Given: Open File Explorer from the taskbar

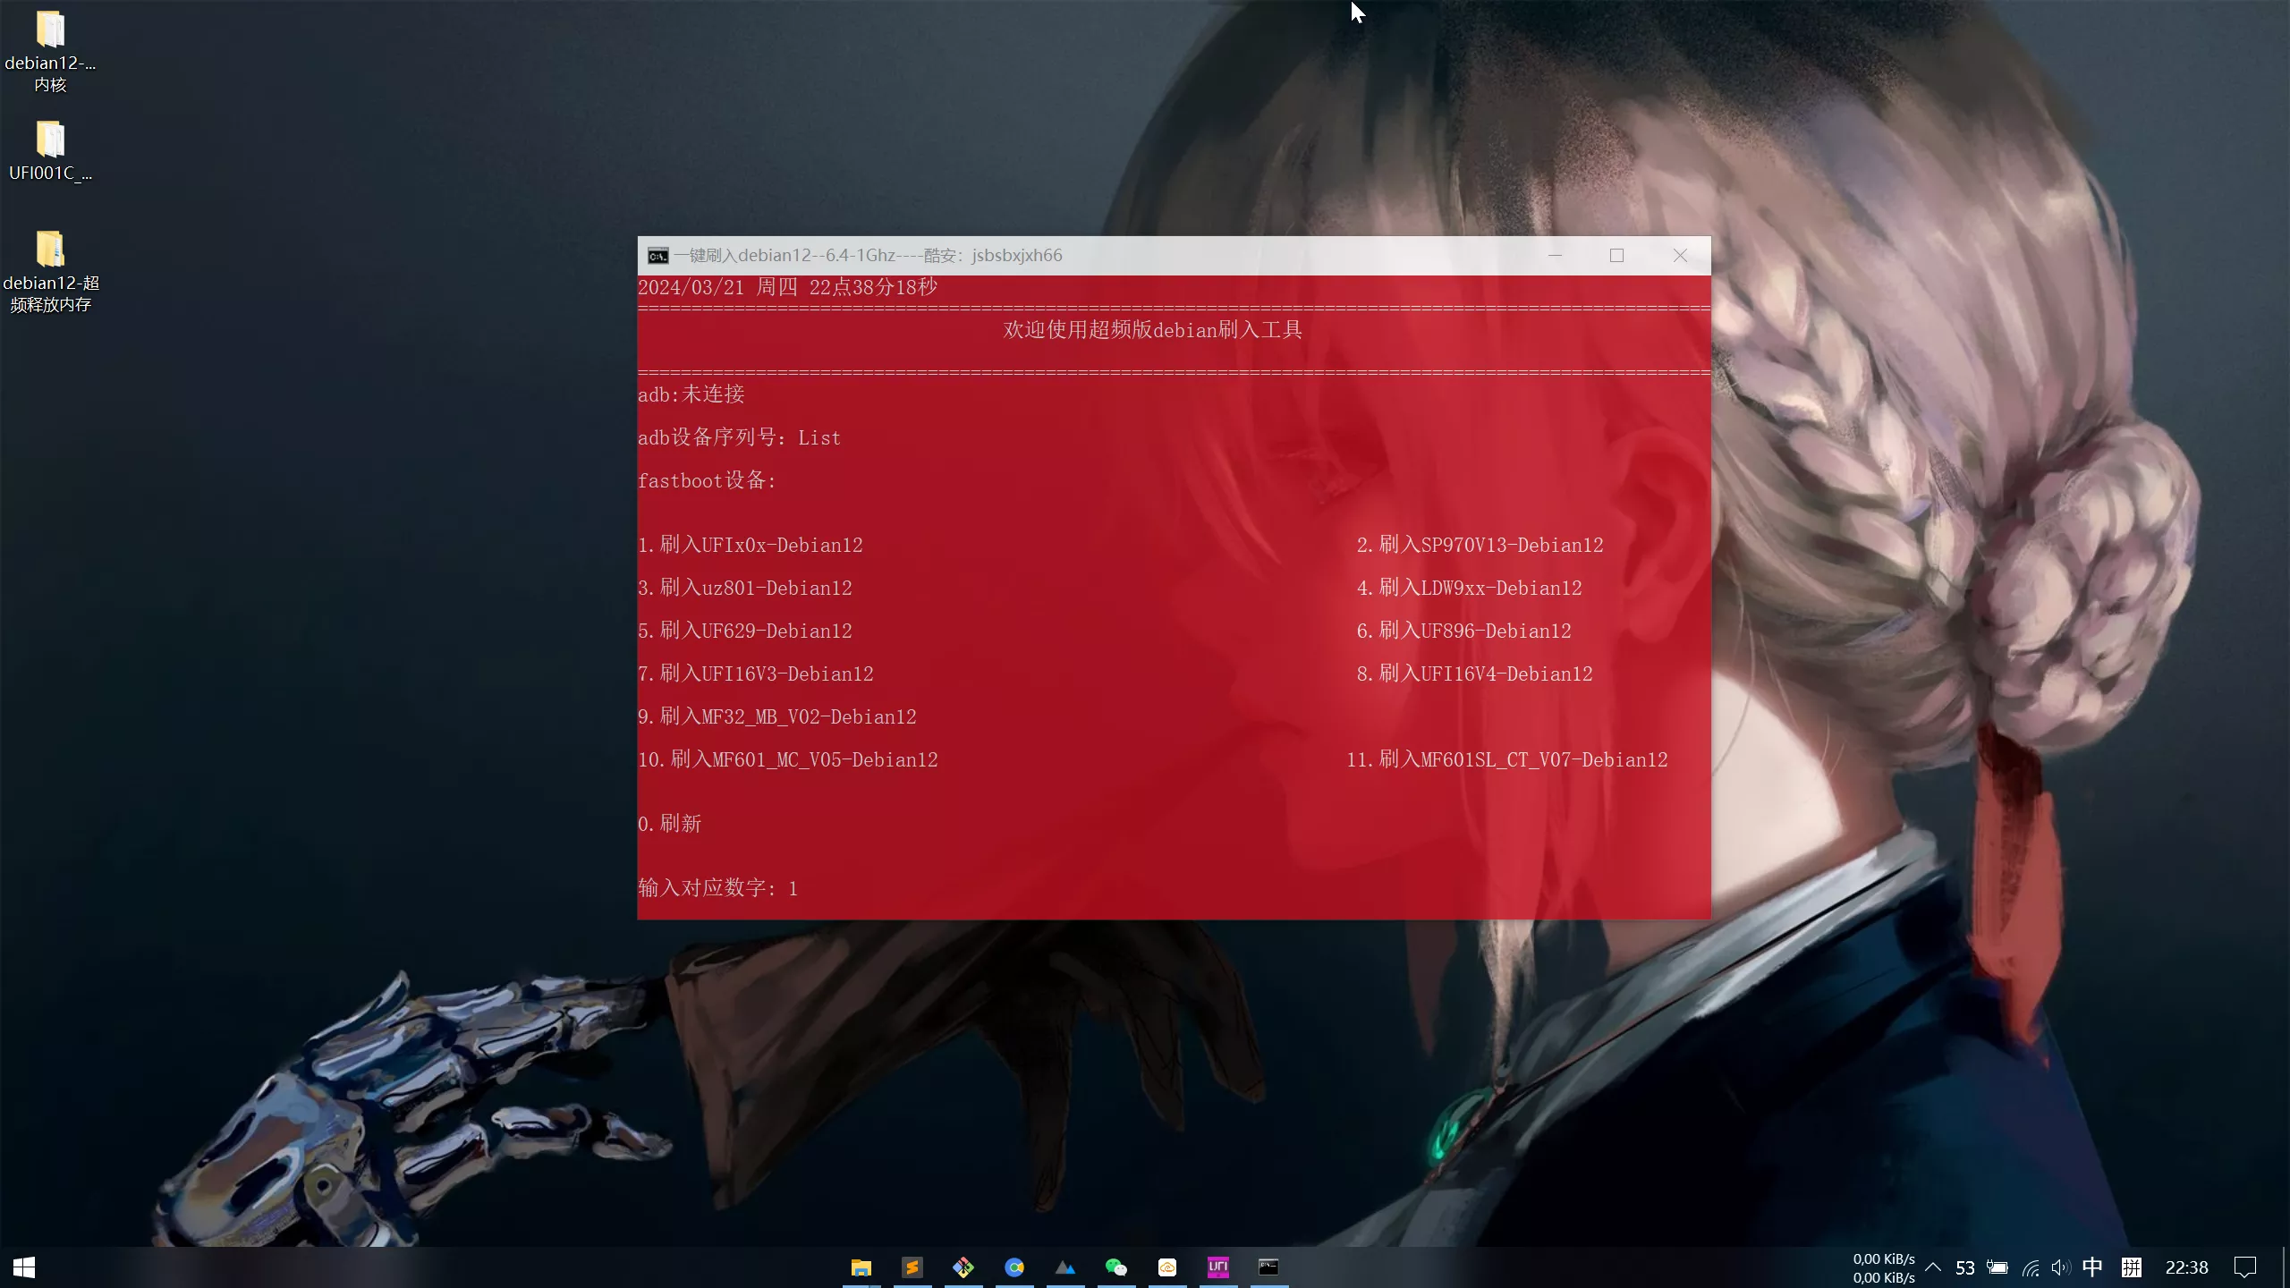Looking at the screenshot, I should pyautogui.click(x=861, y=1267).
